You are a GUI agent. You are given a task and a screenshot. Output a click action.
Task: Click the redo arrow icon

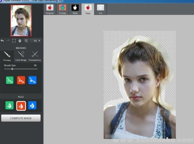(x=8, y=41)
